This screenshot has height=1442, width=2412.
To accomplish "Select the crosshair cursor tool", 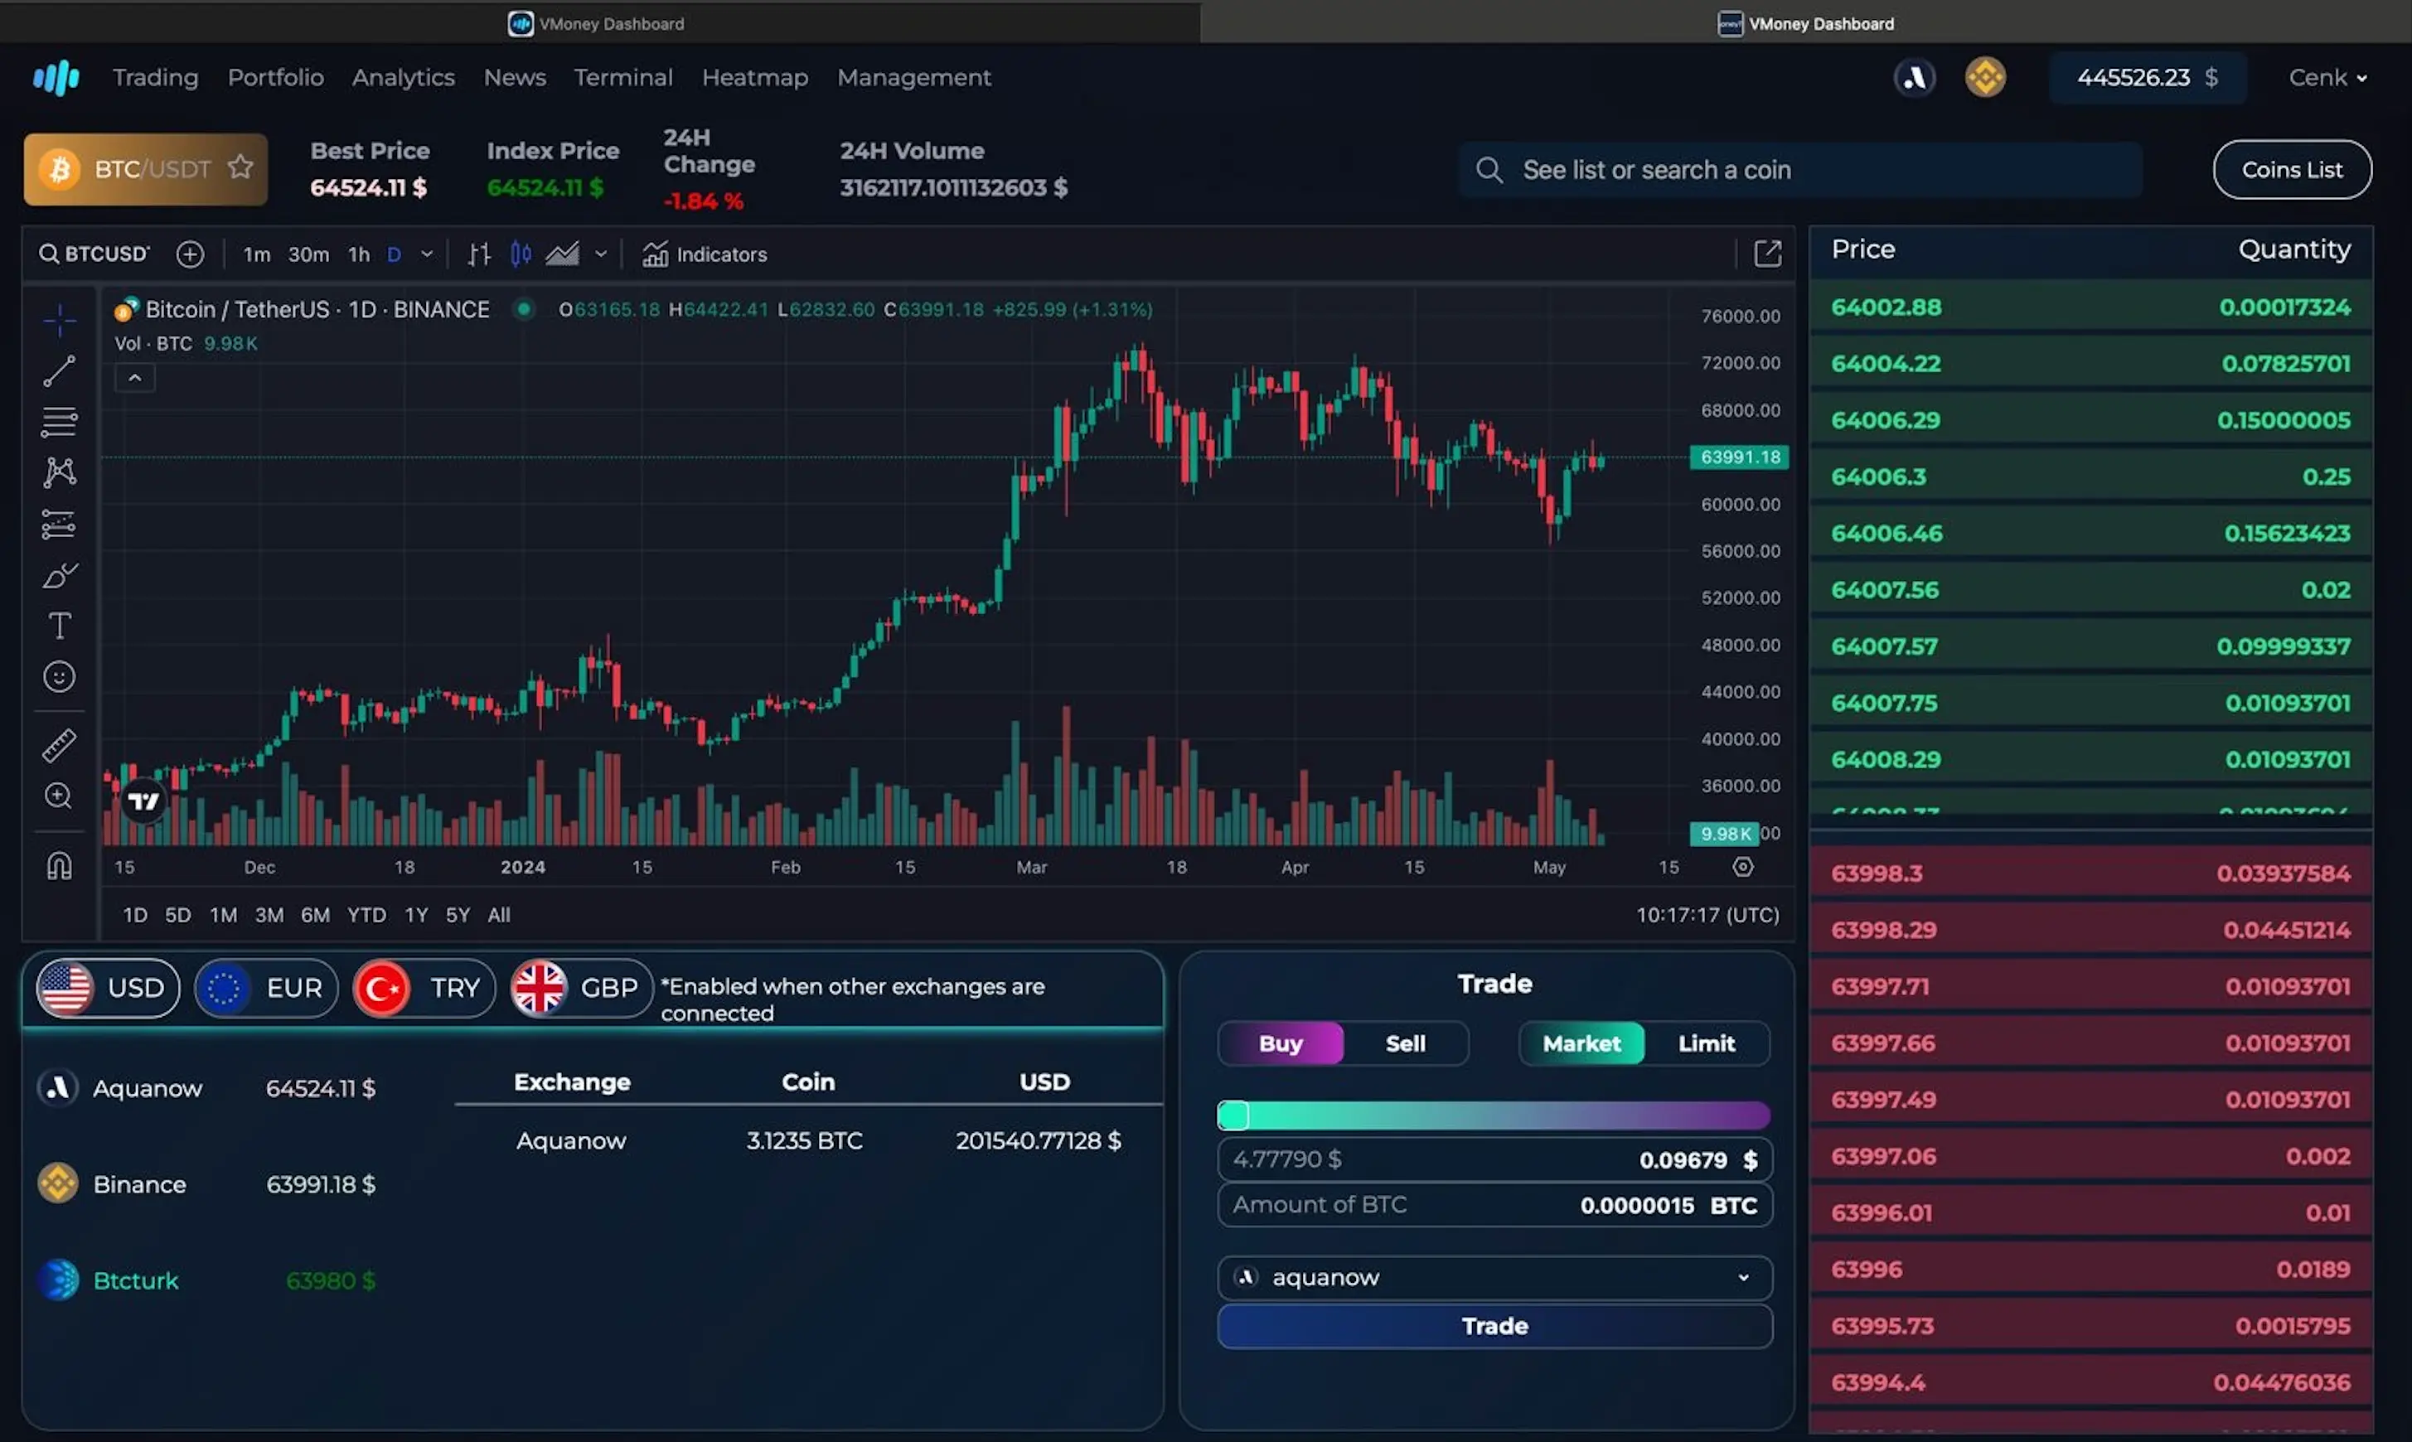I will point(60,320).
